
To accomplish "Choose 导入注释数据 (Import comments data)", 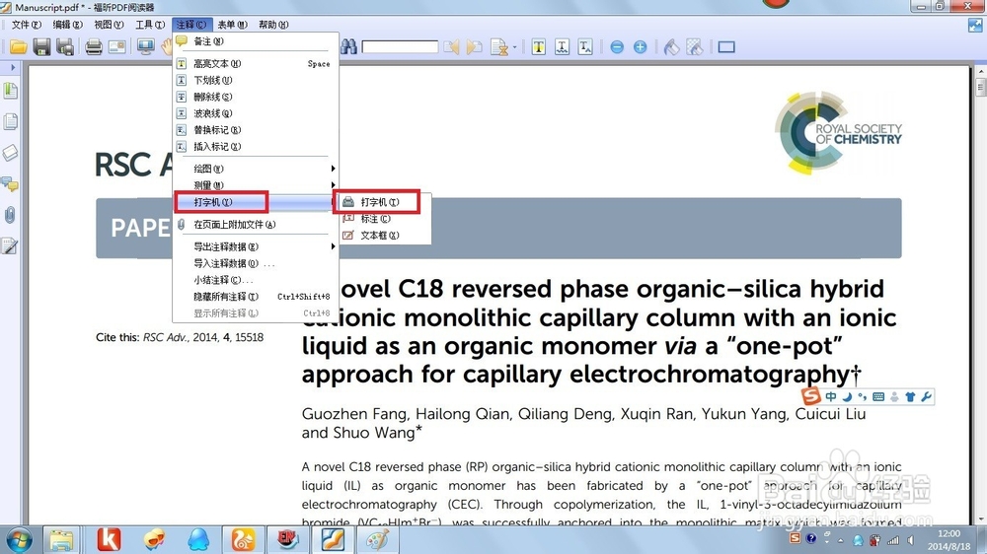I will coord(255,263).
